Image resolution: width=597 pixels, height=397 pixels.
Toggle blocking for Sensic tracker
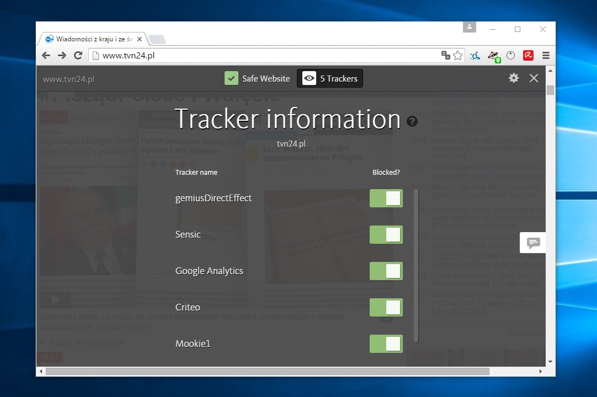tap(386, 235)
